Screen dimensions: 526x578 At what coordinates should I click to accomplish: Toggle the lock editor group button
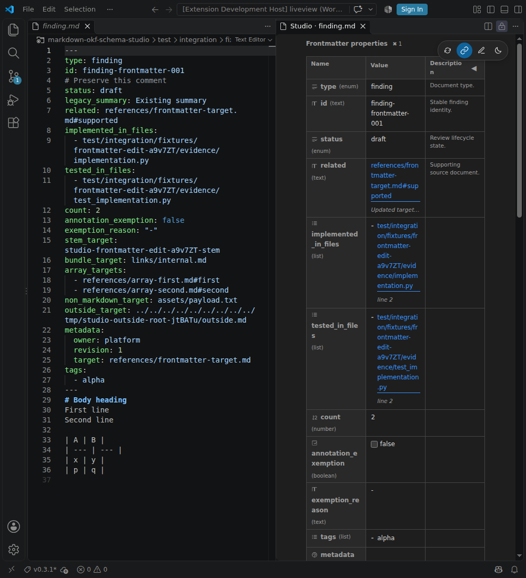(x=502, y=26)
